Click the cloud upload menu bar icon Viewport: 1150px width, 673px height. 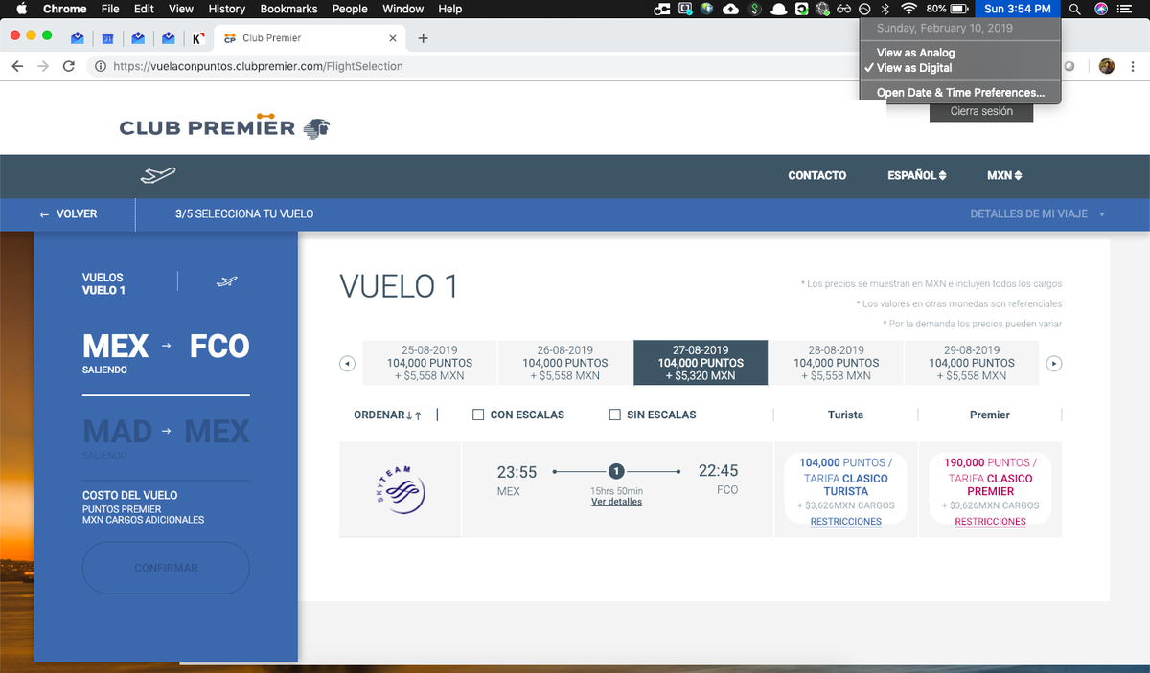731,9
